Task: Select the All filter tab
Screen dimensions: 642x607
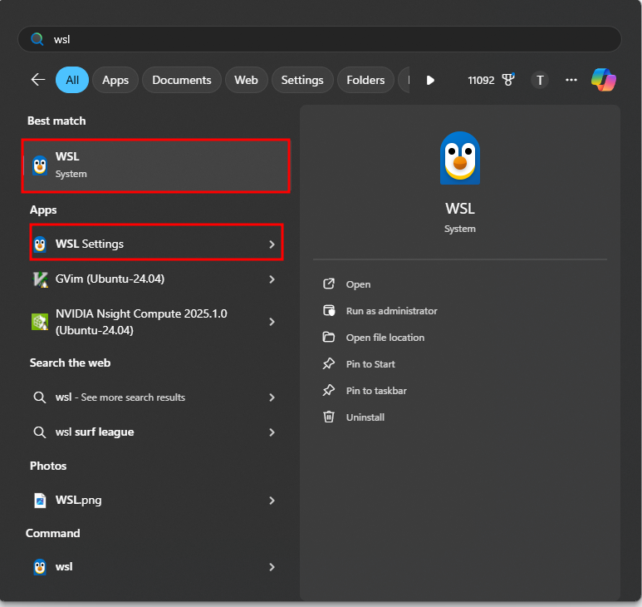Action: pyautogui.click(x=72, y=80)
